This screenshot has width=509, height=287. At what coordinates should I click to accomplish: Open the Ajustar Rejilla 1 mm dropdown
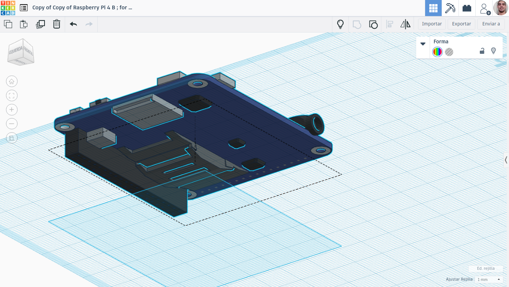(489, 280)
